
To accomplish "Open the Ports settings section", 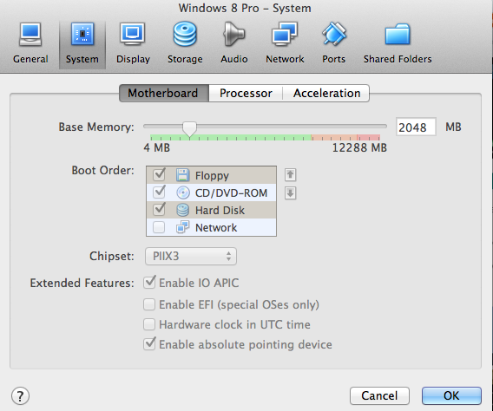I will (x=333, y=43).
